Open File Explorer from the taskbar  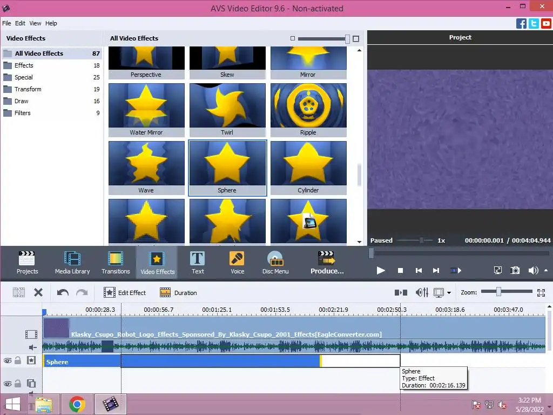point(43,404)
